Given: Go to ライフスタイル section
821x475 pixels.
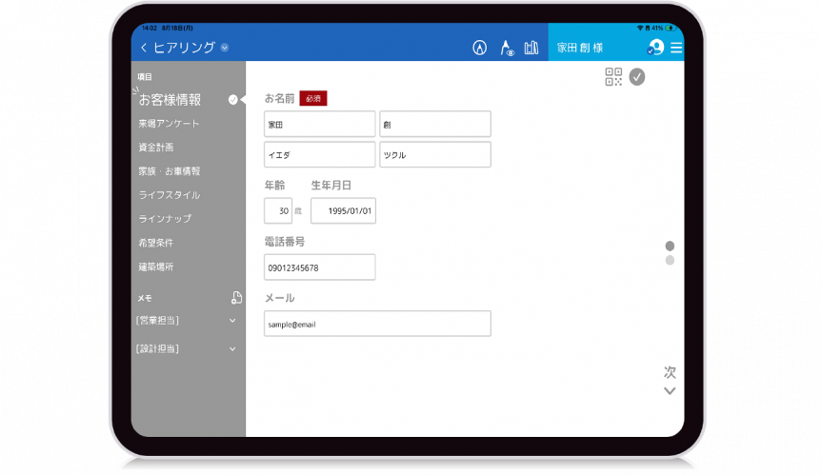Looking at the screenshot, I should tap(169, 195).
